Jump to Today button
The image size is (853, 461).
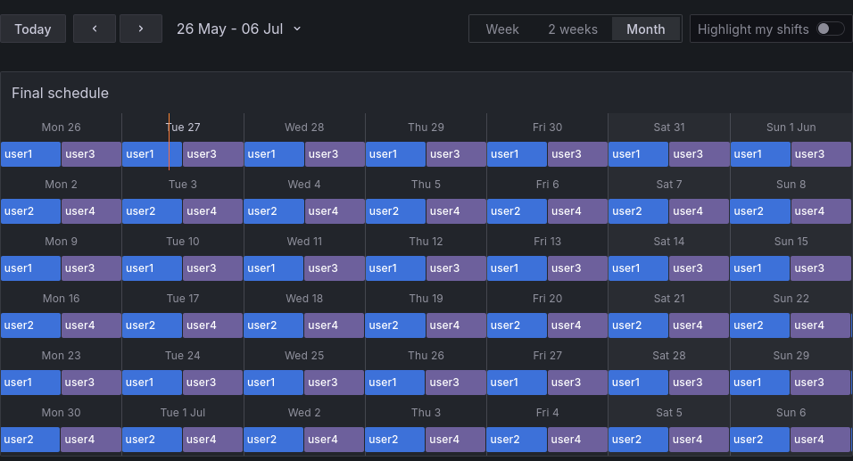pos(33,29)
